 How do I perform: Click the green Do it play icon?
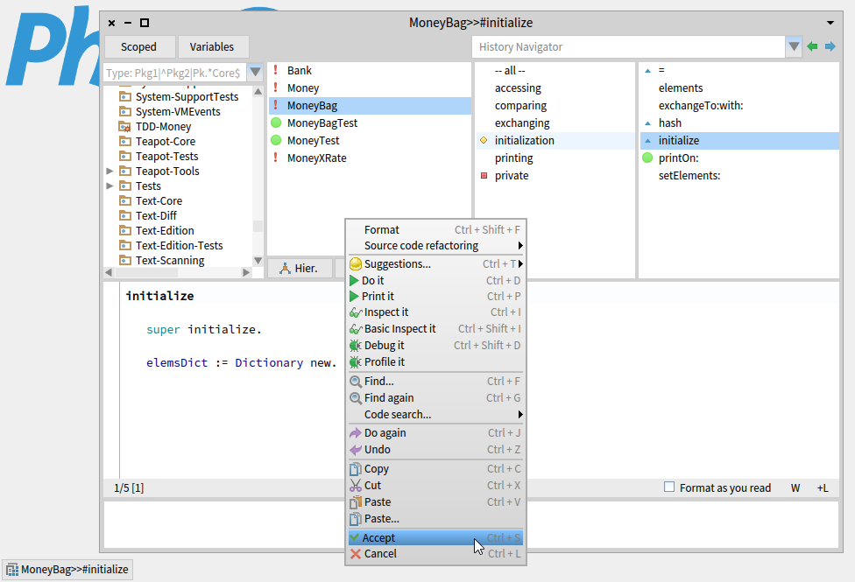coord(354,281)
